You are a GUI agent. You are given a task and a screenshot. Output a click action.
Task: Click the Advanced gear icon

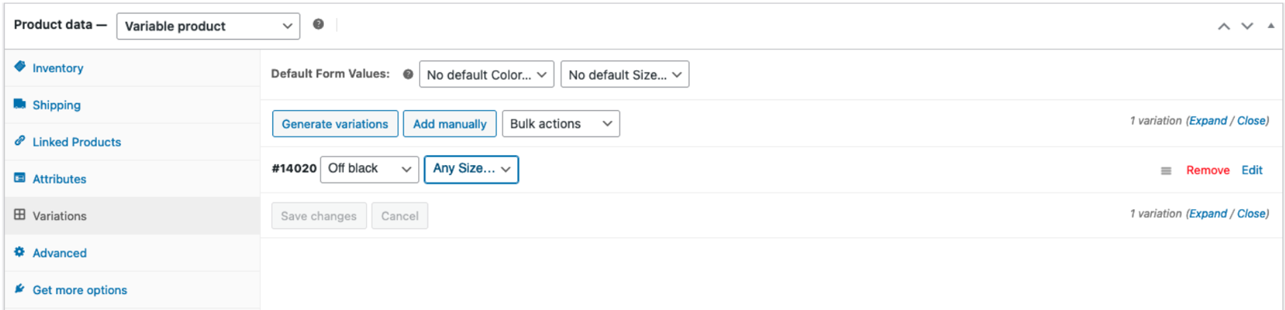[x=20, y=252]
